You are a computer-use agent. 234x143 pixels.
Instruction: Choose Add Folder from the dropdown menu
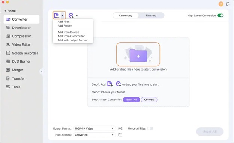point(65,25)
